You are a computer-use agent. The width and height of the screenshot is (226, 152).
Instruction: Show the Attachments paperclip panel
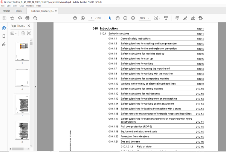coord(4,44)
